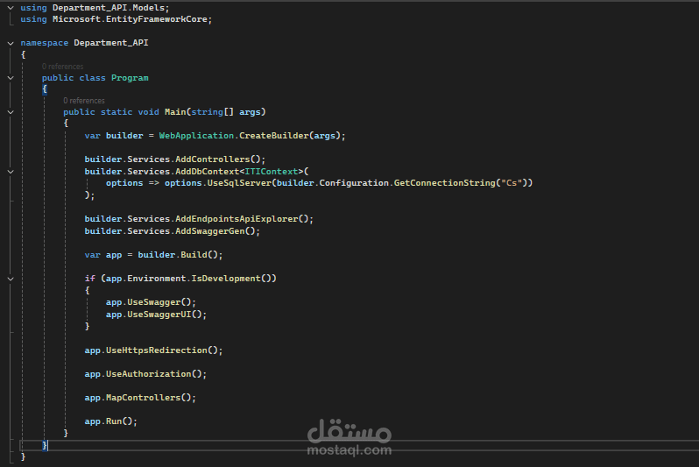Image resolution: width=699 pixels, height=467 pixels.
Task: Click the IsDevelopment method call
Action: point(226,278)
